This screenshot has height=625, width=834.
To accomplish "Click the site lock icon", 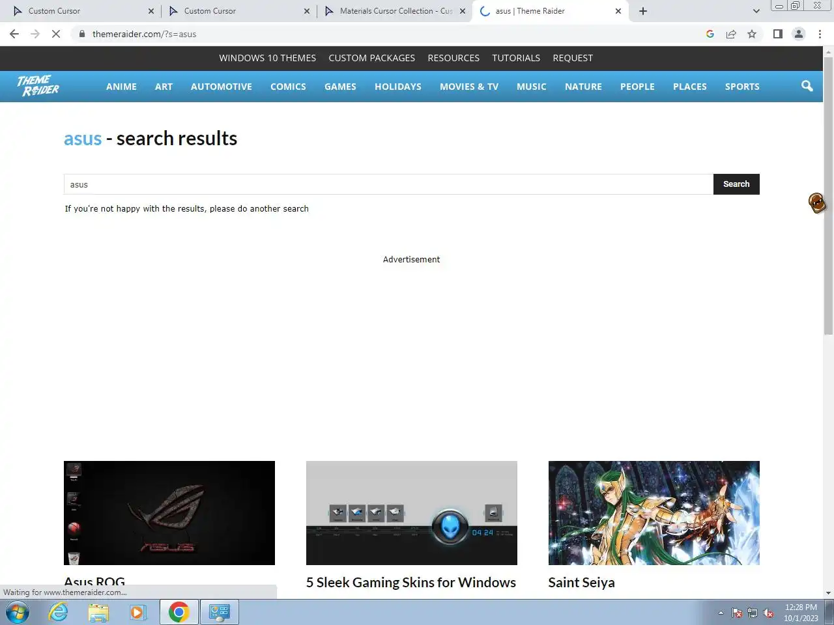I will 82,34.
